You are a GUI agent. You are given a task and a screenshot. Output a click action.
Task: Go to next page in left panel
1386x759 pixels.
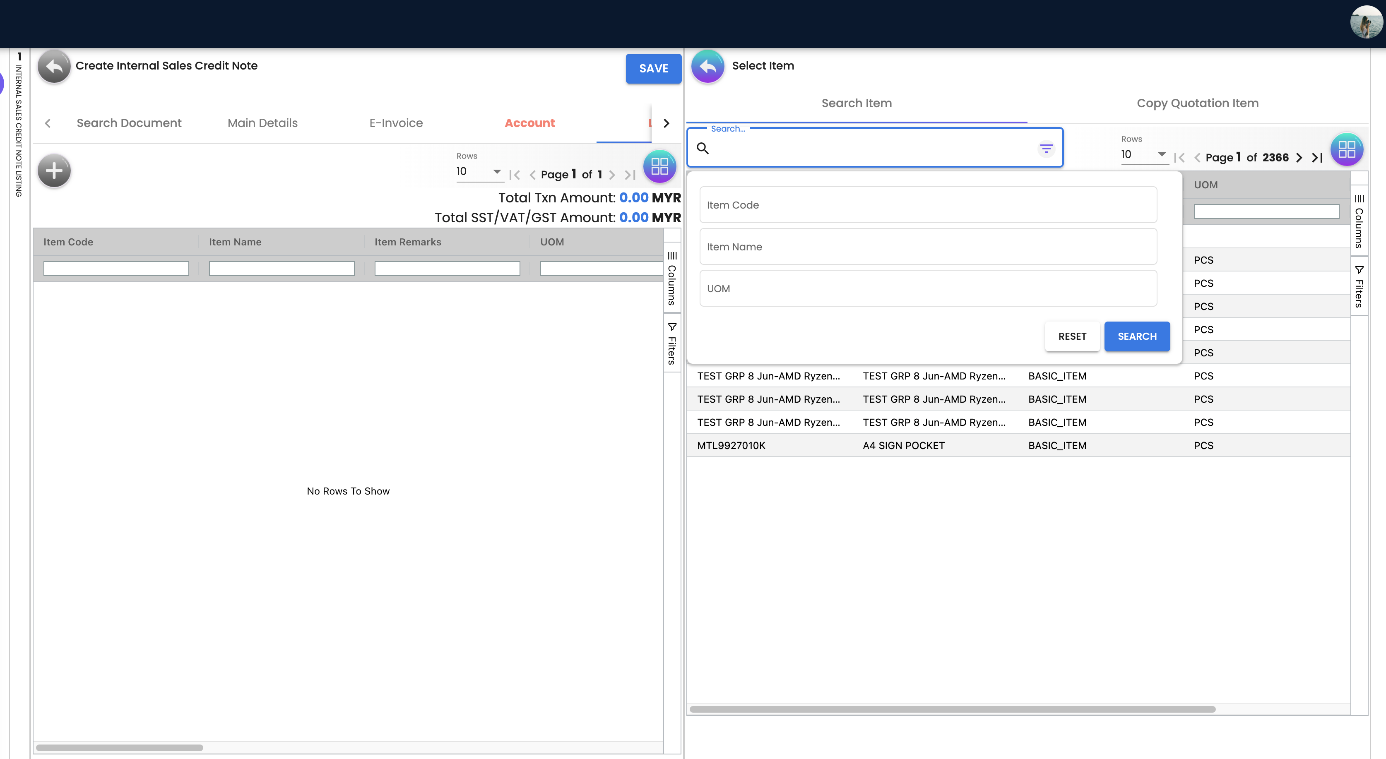[612, 174]
